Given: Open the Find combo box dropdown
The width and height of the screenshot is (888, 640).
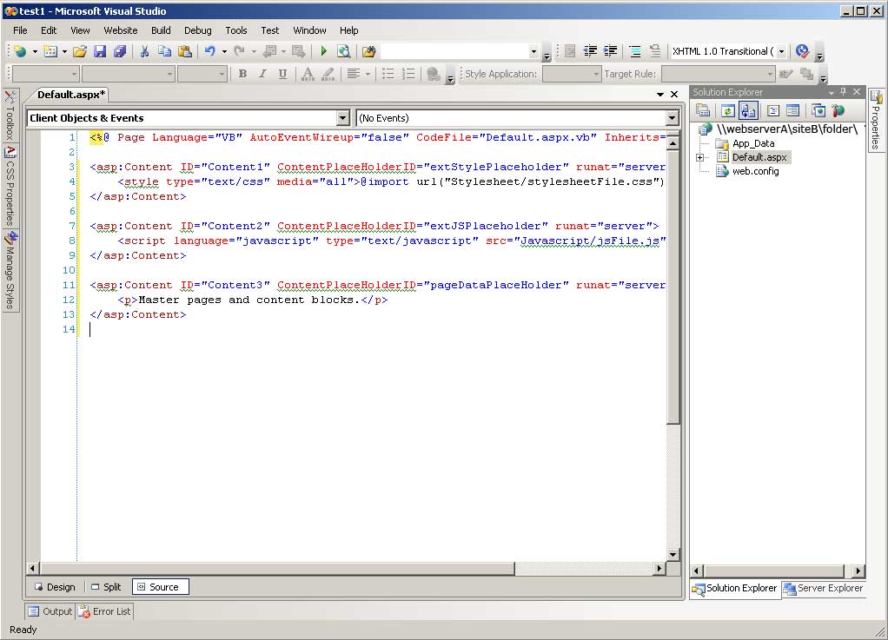Looking at the screenshot, I should (x=533, y=51).
